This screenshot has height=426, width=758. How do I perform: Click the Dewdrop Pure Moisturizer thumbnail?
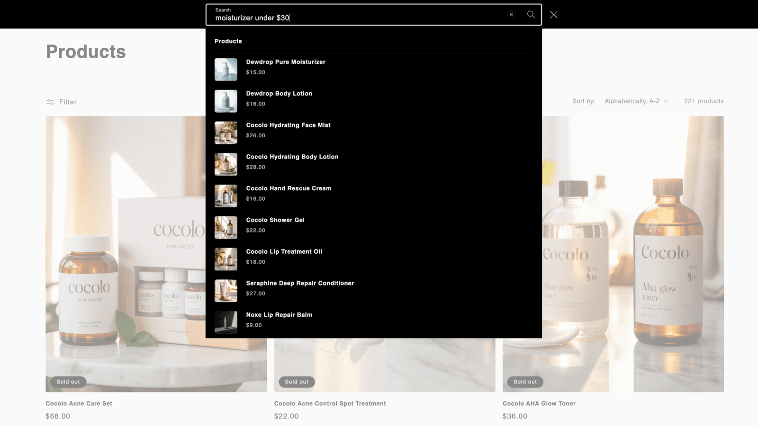click(226, 70)
